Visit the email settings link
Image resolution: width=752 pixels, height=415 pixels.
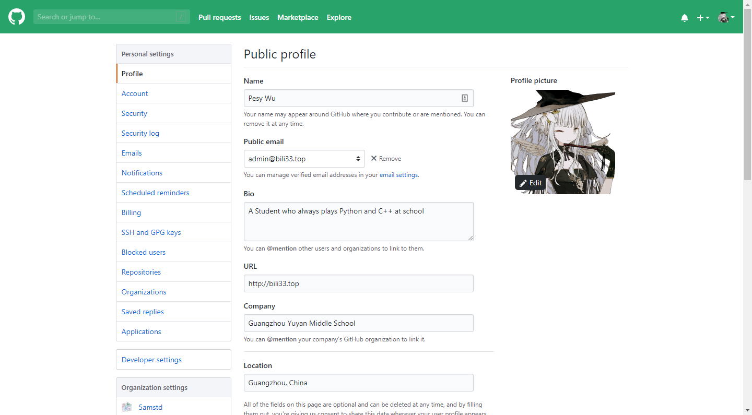coord(398,175)
